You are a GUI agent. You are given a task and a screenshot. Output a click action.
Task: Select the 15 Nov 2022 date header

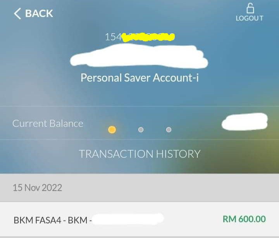point(37,188)
